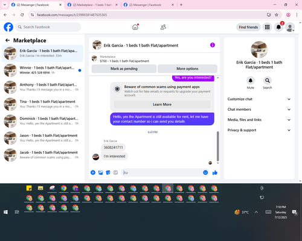
Task: View site information icon in address bar
Action: click(x=32, y=14)
